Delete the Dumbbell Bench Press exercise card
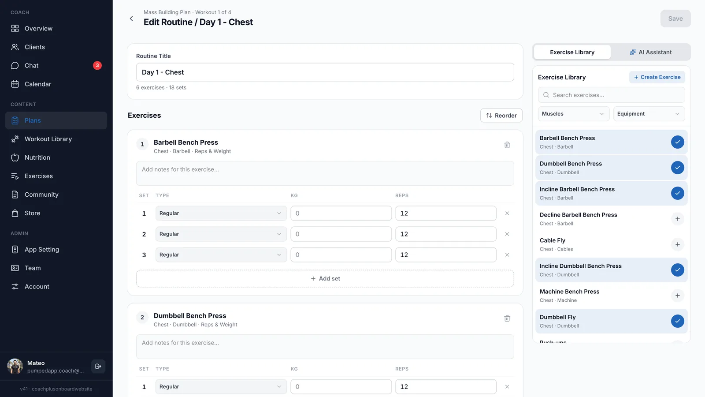 [x=507, y=318]
